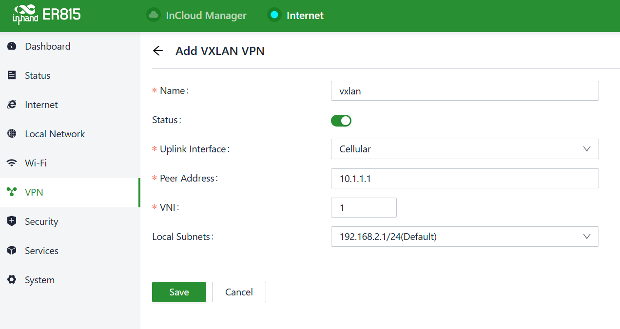The height and width of the screenshot is (329, 620).
Task: Go back using the left arrow icon
Action: [x=157, y=51]
